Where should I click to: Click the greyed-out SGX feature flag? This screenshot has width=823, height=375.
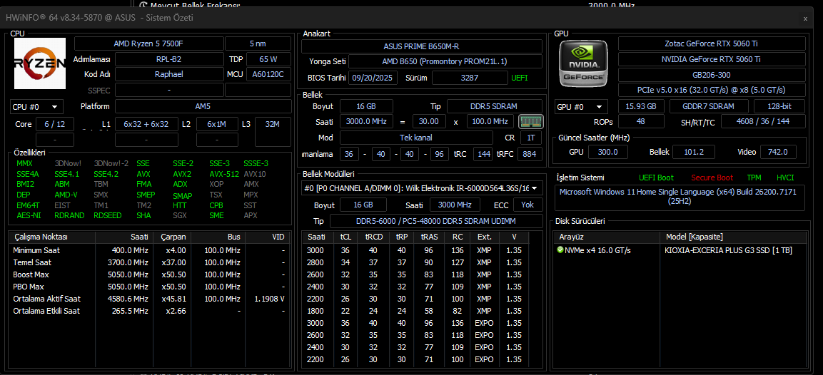pyautogui.click(x=179, y=215)
